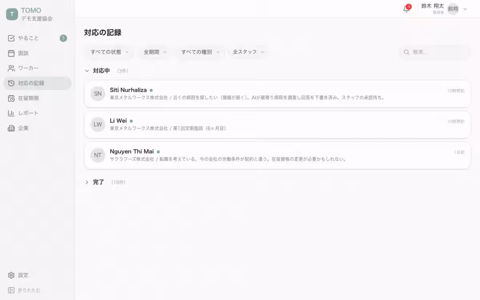Screen dimensions: 480x300
Task: Click inside the 検索 search field
Action: tap(435, 52)
